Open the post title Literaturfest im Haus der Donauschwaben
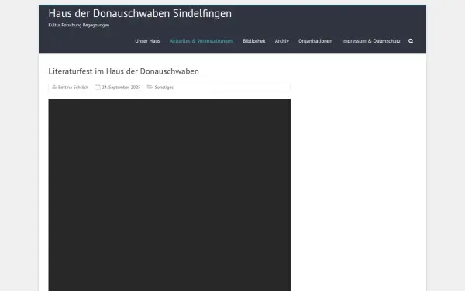 tap(123, 71)
